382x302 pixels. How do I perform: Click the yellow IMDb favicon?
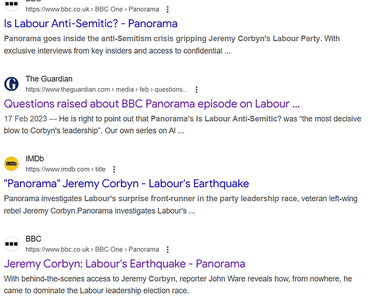click(11, 164)
